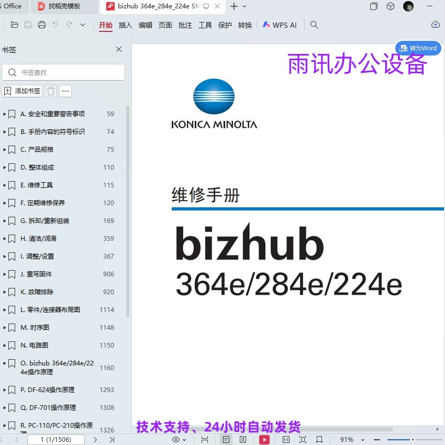Close the 书签 bookmarks panel

coord(119,49)
